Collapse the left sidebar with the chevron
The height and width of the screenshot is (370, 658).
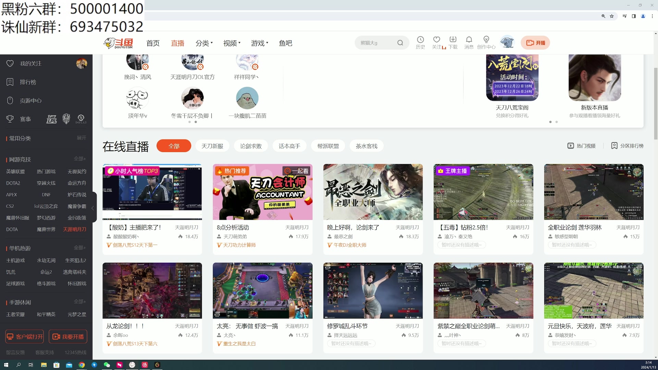(93, 208)
